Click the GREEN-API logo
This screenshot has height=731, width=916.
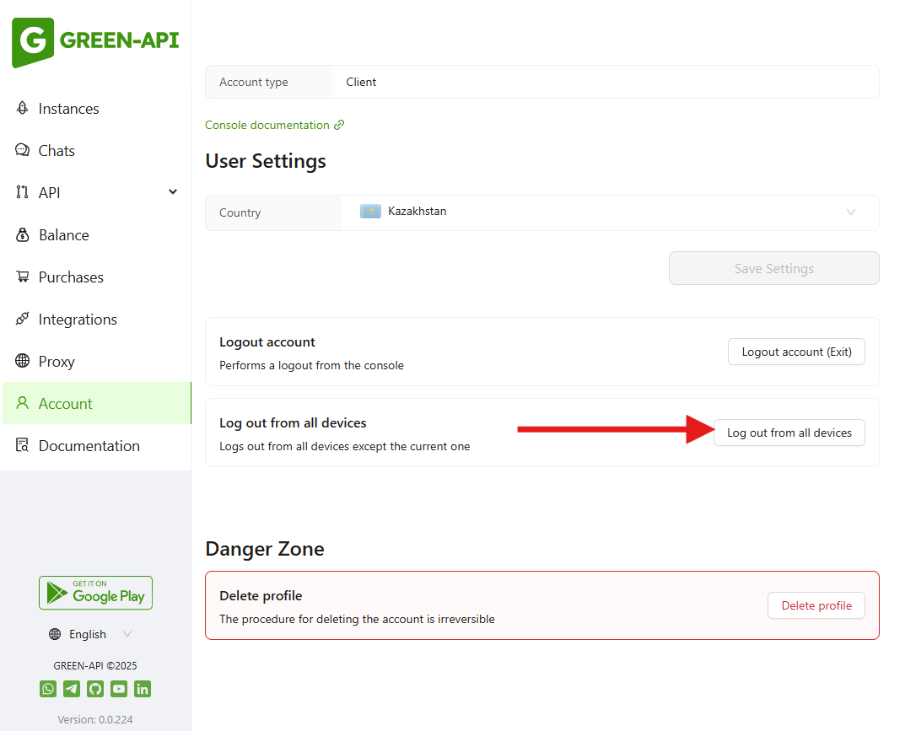pos(95,41)
